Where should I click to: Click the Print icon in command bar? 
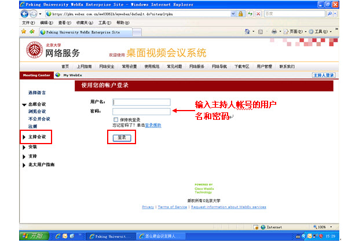point(274,32)
